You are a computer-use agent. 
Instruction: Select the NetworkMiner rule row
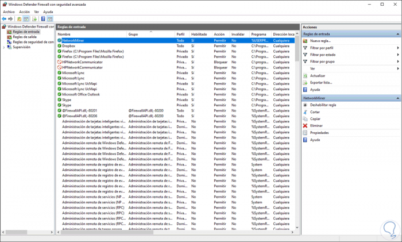click(175, 41)
